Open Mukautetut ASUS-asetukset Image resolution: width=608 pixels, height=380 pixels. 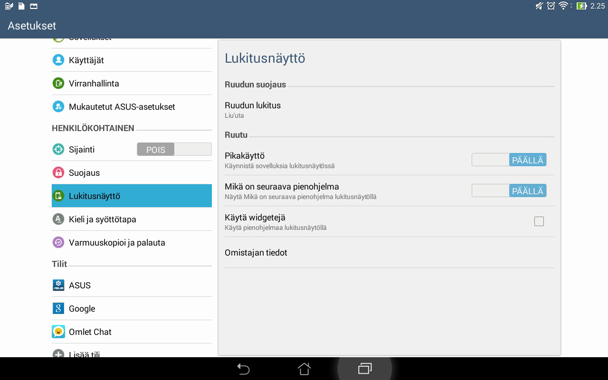[132, 106]
